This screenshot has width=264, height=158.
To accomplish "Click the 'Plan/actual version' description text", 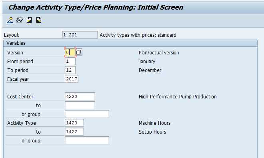I will (159, 53).
